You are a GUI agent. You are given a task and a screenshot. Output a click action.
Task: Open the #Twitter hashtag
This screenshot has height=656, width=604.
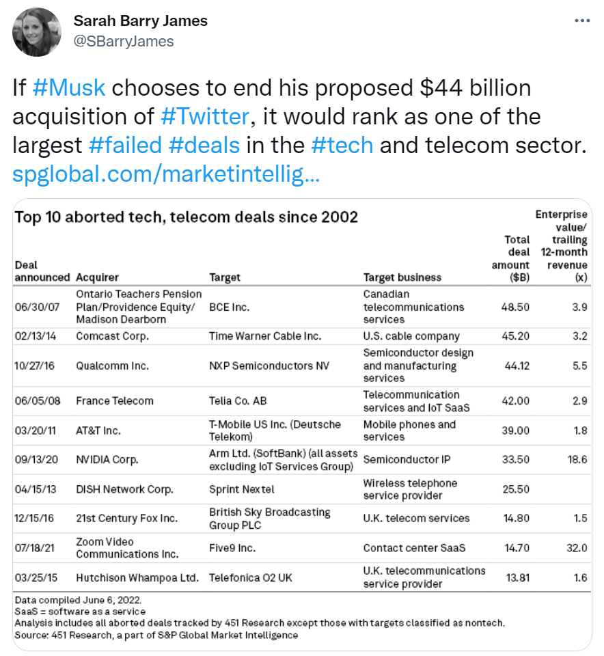tap(205, 116)
